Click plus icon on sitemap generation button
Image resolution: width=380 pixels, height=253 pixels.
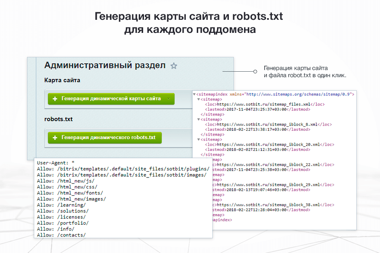click(54, 99)
